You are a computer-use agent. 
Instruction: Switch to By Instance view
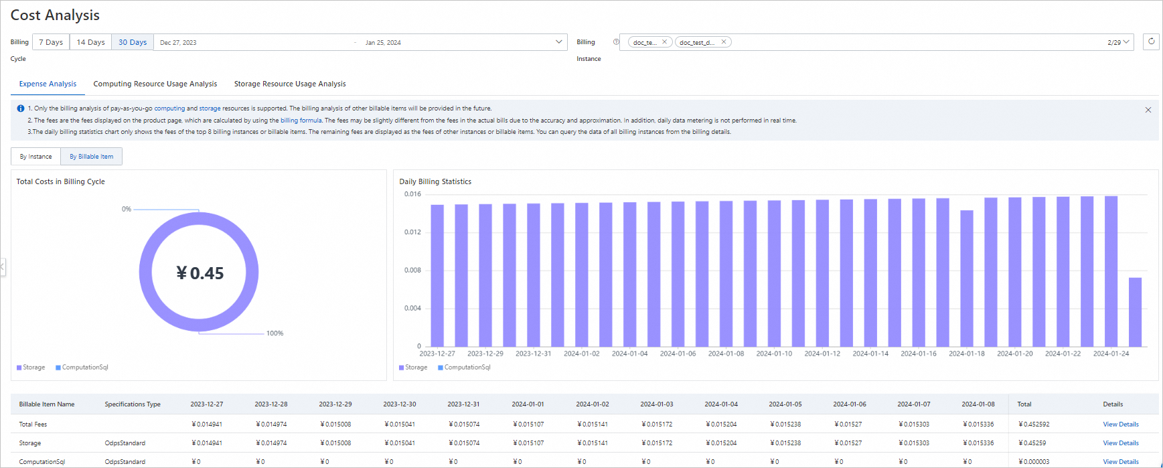[35, 157]
